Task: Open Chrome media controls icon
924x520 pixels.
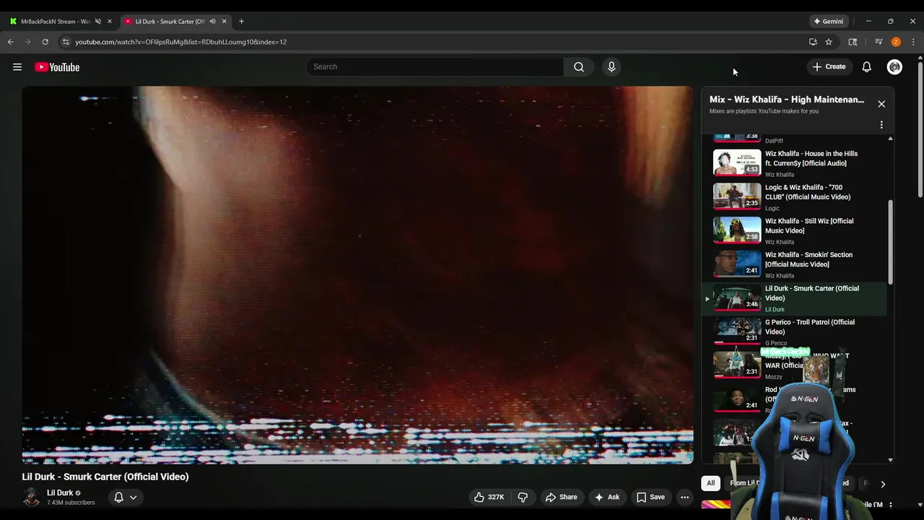Action: pos(879,42)
